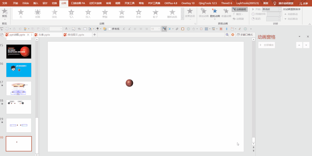312x156 pixels.
Task: Click the lightbulb 操作说明搜索 icon
Action: coord(275,3)
